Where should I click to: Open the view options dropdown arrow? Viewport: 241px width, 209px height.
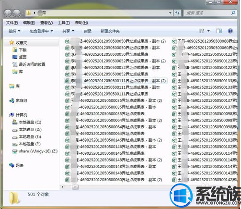208,31
